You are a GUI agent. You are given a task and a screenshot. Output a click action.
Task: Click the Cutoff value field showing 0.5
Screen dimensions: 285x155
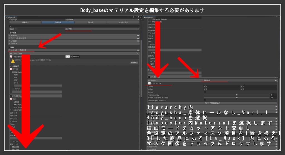pos(274,98)
